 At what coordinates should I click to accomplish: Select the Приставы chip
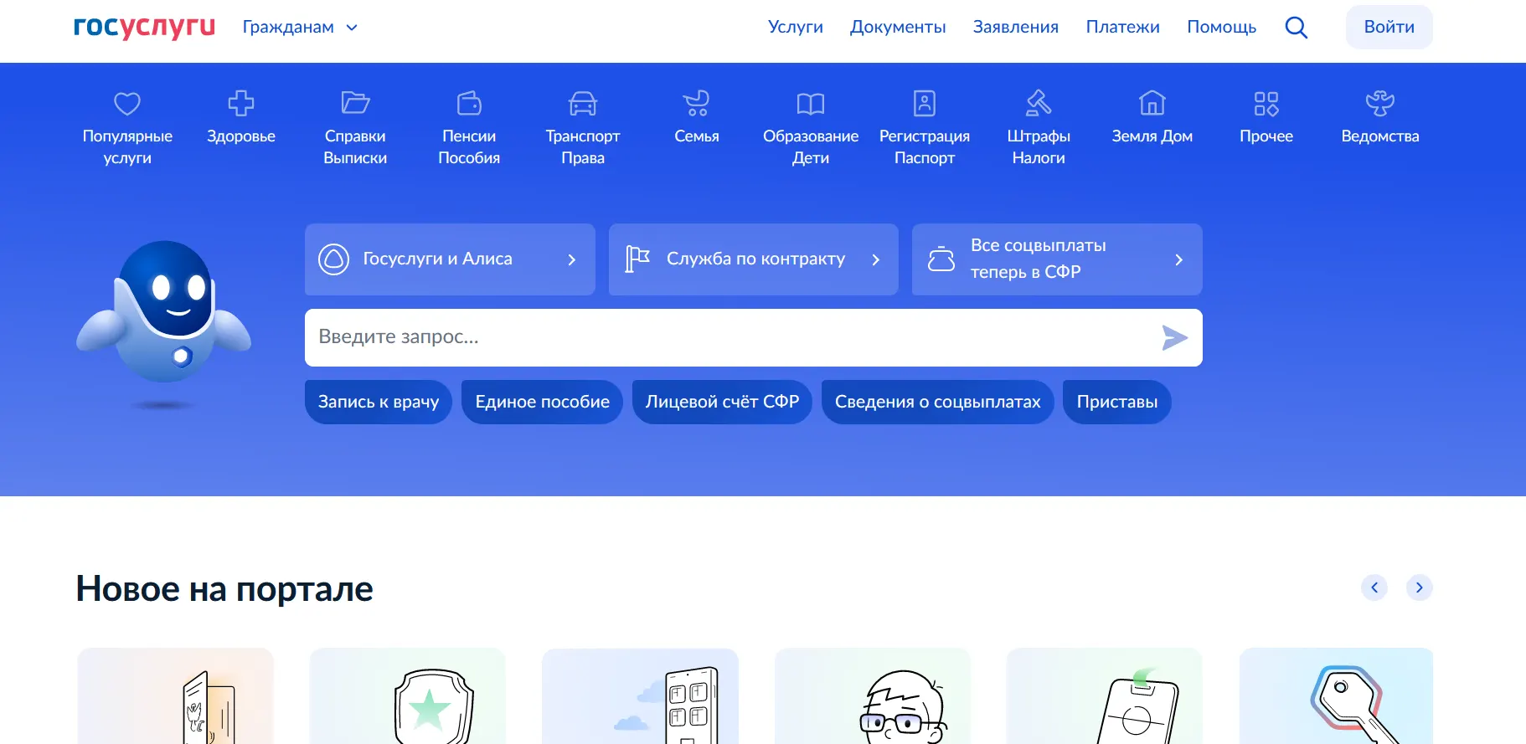(x=1116, y=402)
